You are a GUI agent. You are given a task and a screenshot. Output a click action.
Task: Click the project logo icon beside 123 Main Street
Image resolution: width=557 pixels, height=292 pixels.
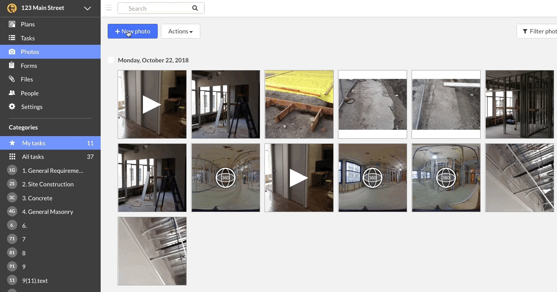click(12, 8)
